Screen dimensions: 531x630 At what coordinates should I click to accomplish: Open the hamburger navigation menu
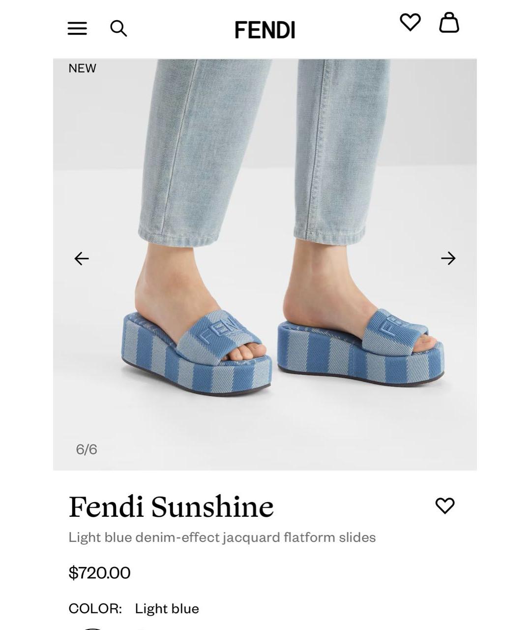[x=77, y=29]
